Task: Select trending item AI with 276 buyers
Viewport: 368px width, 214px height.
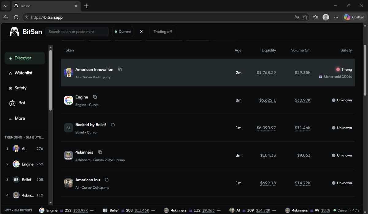Action: 25,149
